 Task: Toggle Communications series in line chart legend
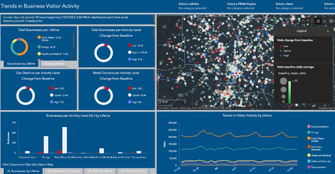click(x=318, y=127)
